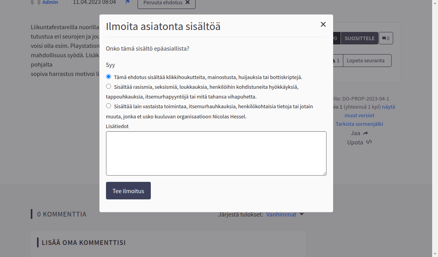The width and height of the screenshot is (438, 257).
Task: Select the clickbait and spam reason
Action: coord(109,77)
